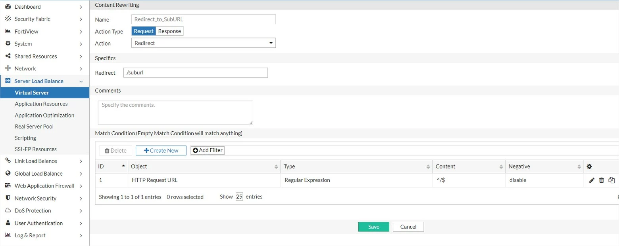Click the Network arrows icon
This screenshot has height=246, width=619.
(x=8, y=68)
